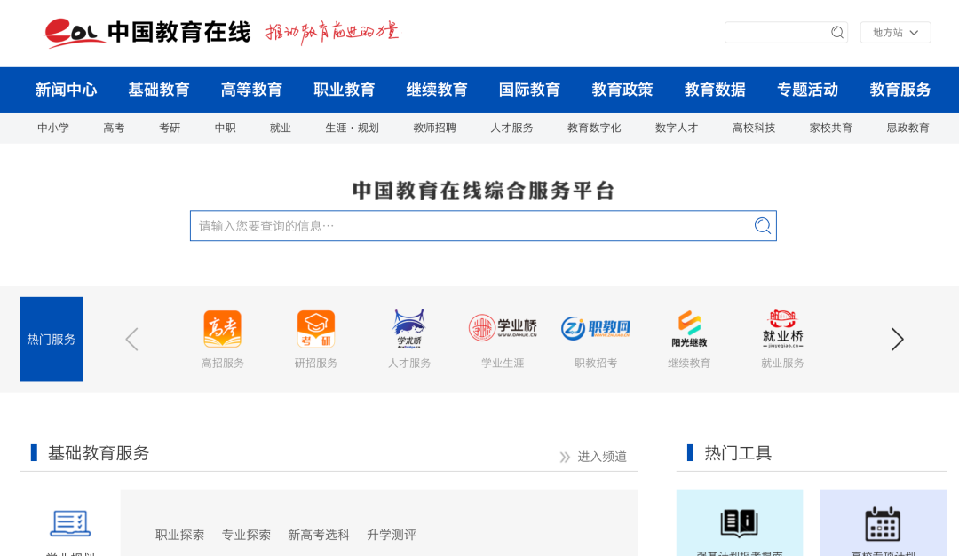Open 专业探索 link
Viewport: 959px width, 556px height.
[246, 536]
